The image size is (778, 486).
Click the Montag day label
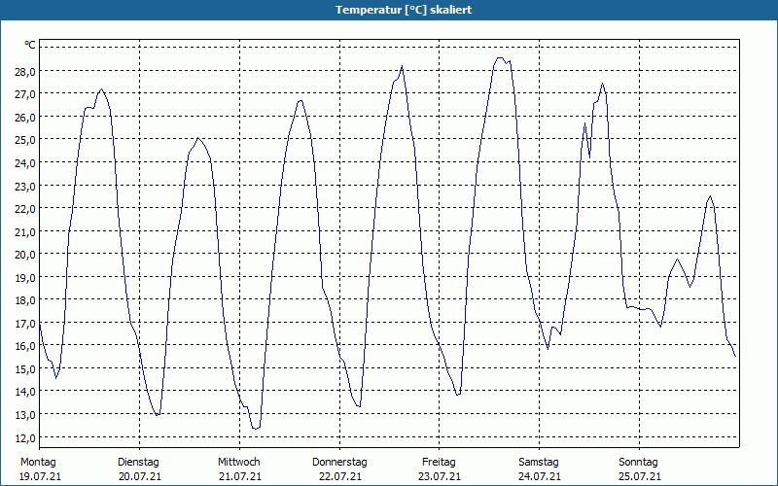38,463
